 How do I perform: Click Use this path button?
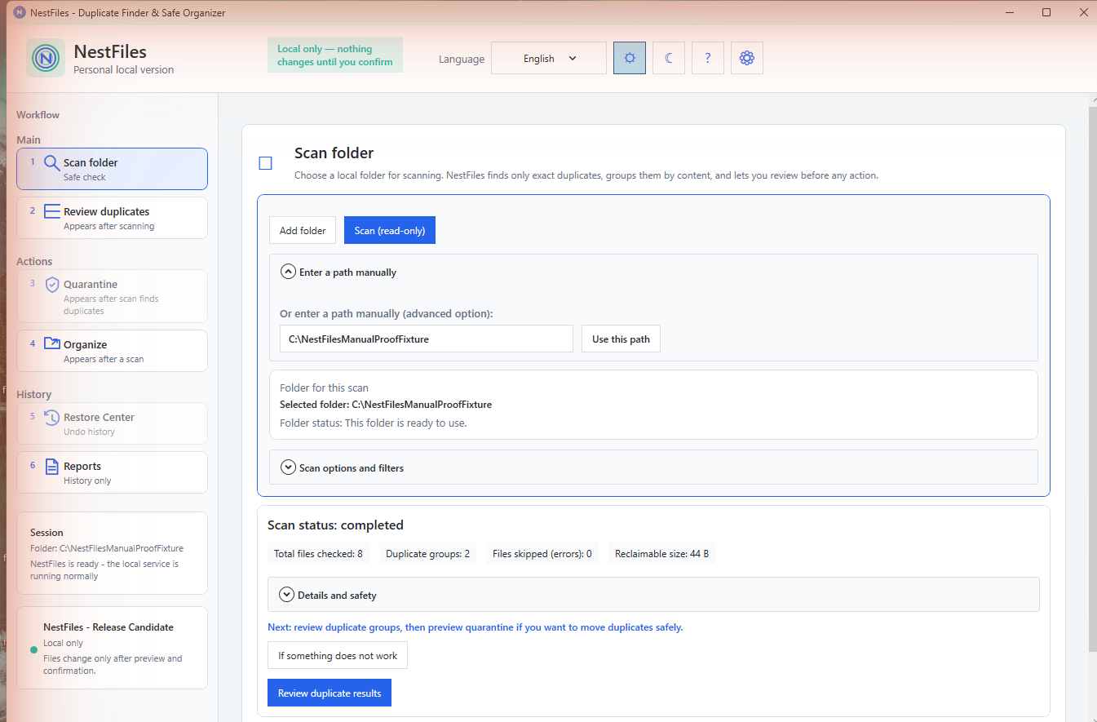click(621, 339)
